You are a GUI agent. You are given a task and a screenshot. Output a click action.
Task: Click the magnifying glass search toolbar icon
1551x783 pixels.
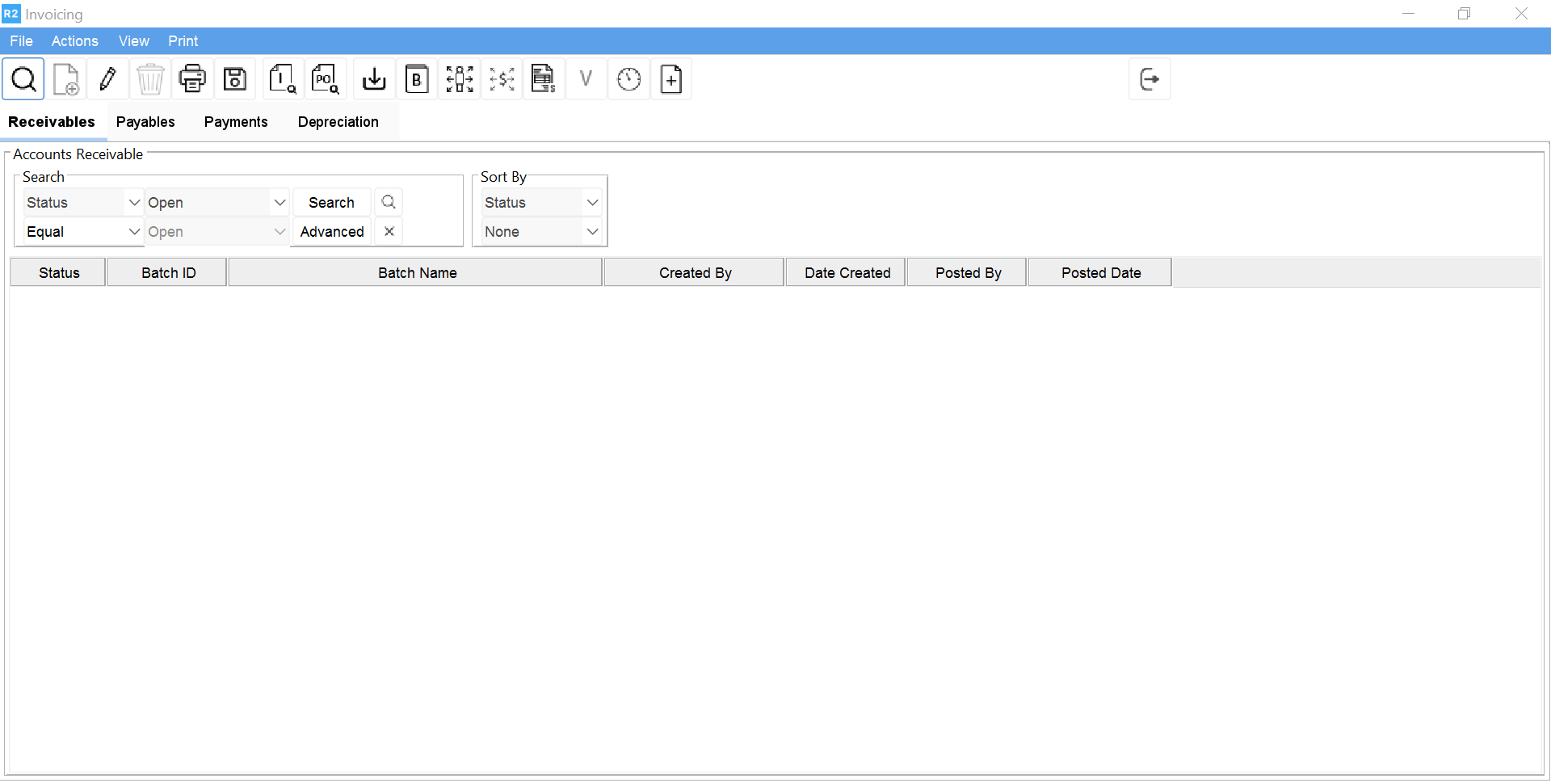click(23, 79)
